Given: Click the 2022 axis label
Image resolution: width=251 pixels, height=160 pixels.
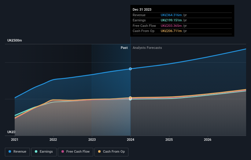Looking at the screenshot, I should click(53, 140).
